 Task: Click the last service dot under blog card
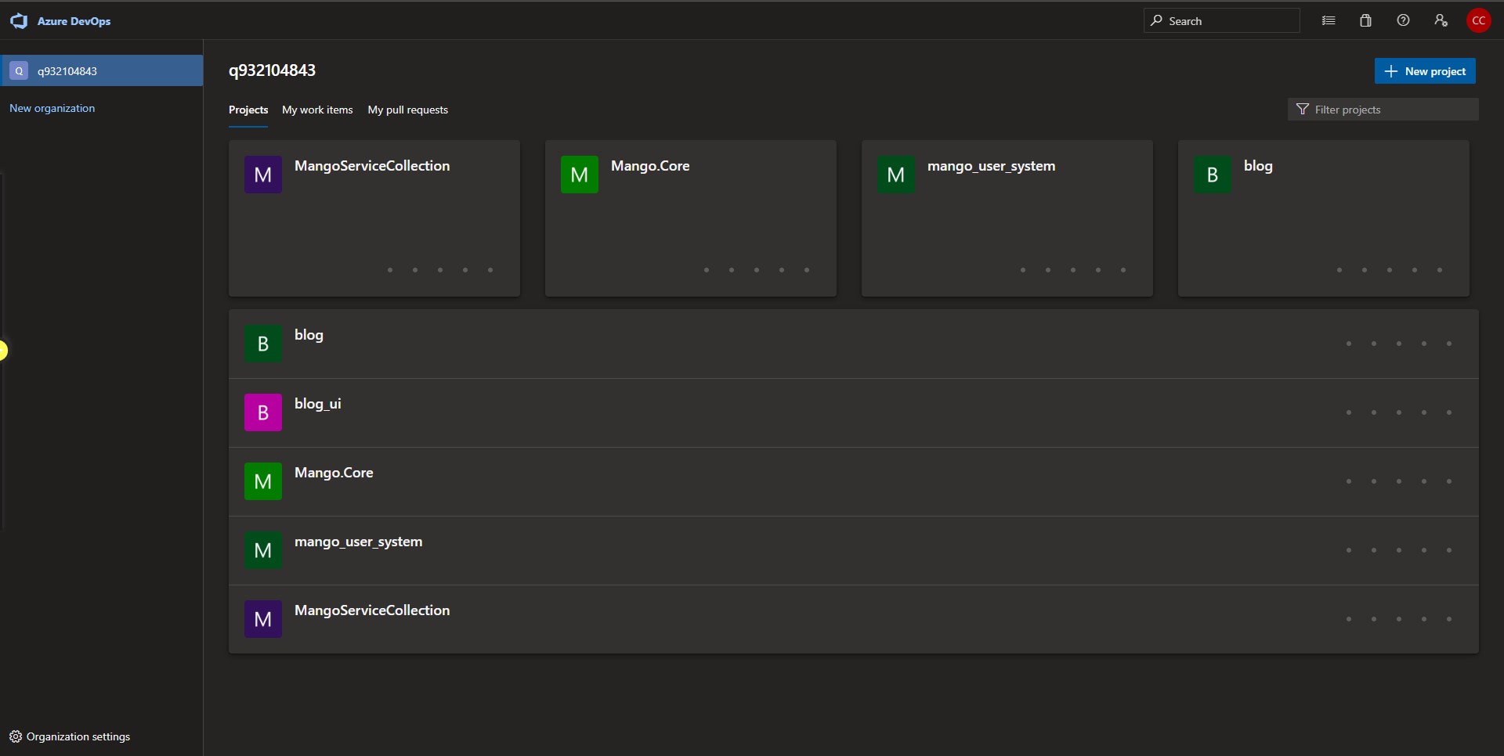tap(1440, 269)
